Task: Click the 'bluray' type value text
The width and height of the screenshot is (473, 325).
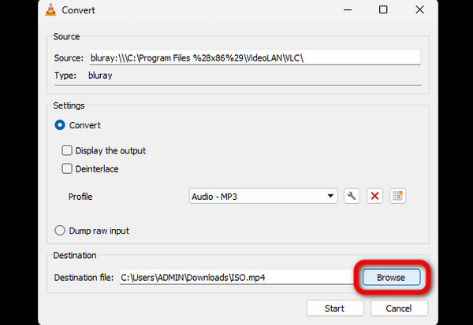Action: [100, 76]
